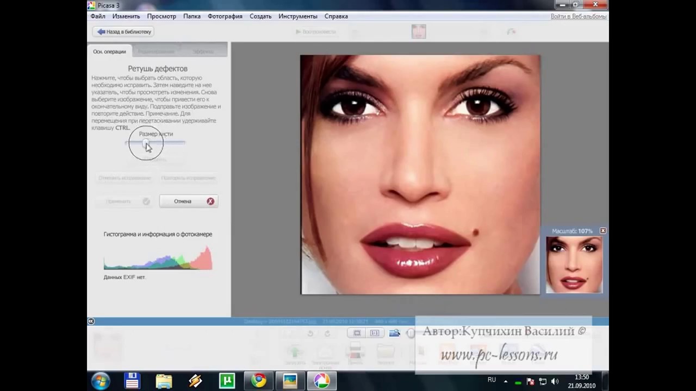Cancel retouching with the Отмена button
This screenshot has width=696, height=391.
pos(189,201)
